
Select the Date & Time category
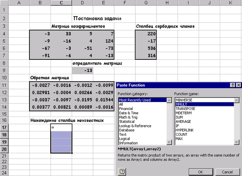[143, 113]
